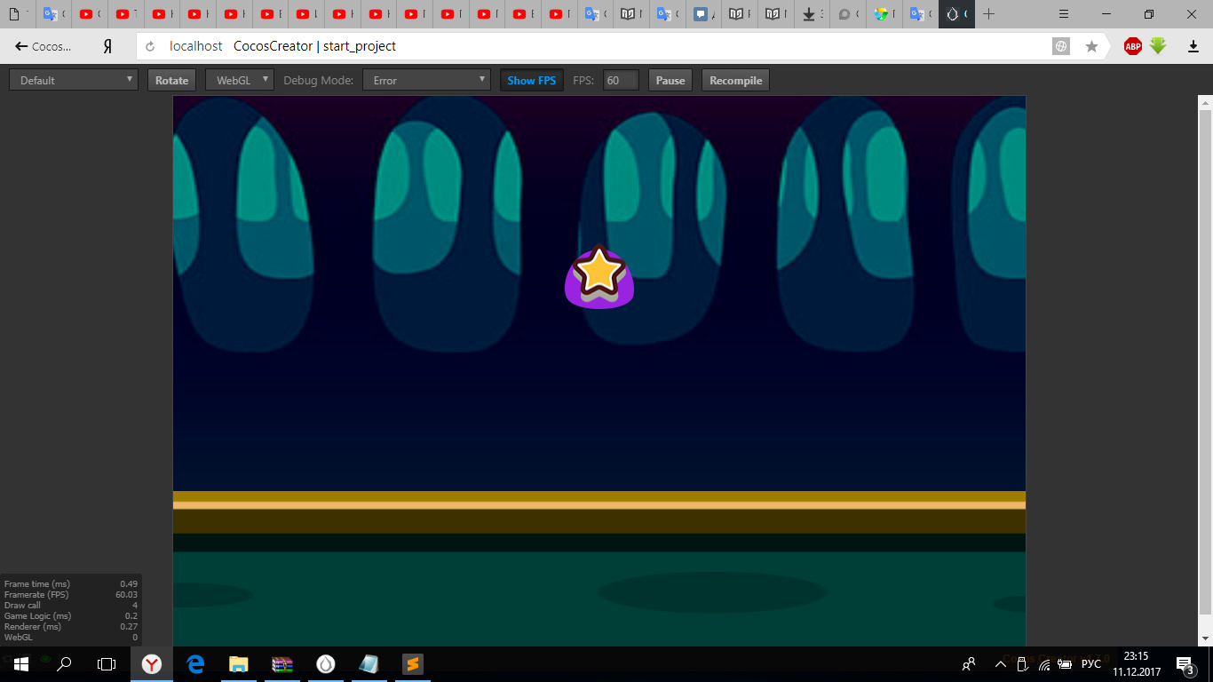Click the FPS value input field
Image resolution: width=1213 pixels, height=682 pixels.
[x=621, y=80]
